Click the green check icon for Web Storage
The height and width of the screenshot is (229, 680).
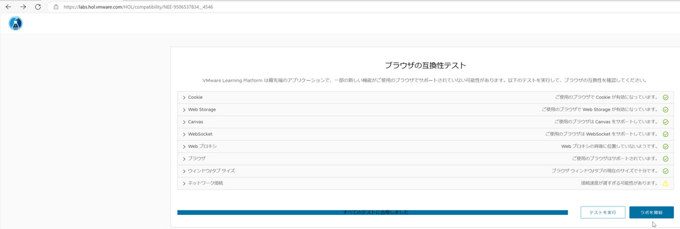point(665,110)
